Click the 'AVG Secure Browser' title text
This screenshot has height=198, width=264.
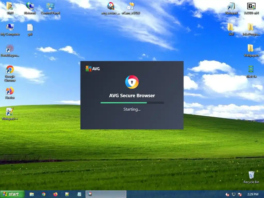click(x=132, y=95)
